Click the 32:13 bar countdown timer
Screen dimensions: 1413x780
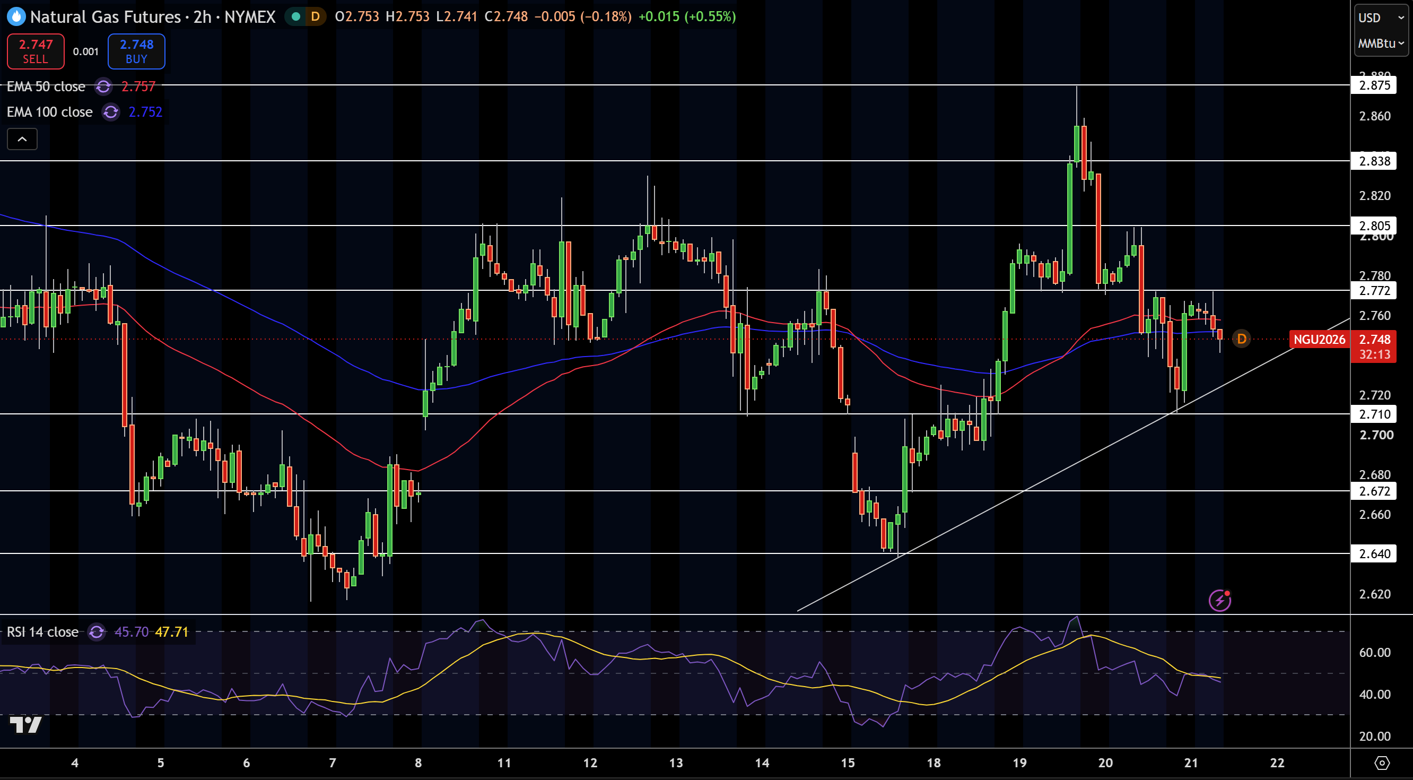[1375, 354]
